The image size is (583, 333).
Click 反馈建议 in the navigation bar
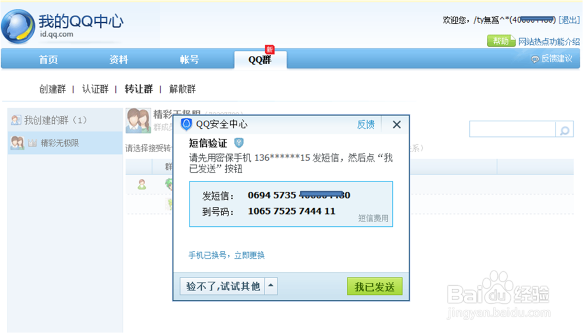click(x=557, y=58)
